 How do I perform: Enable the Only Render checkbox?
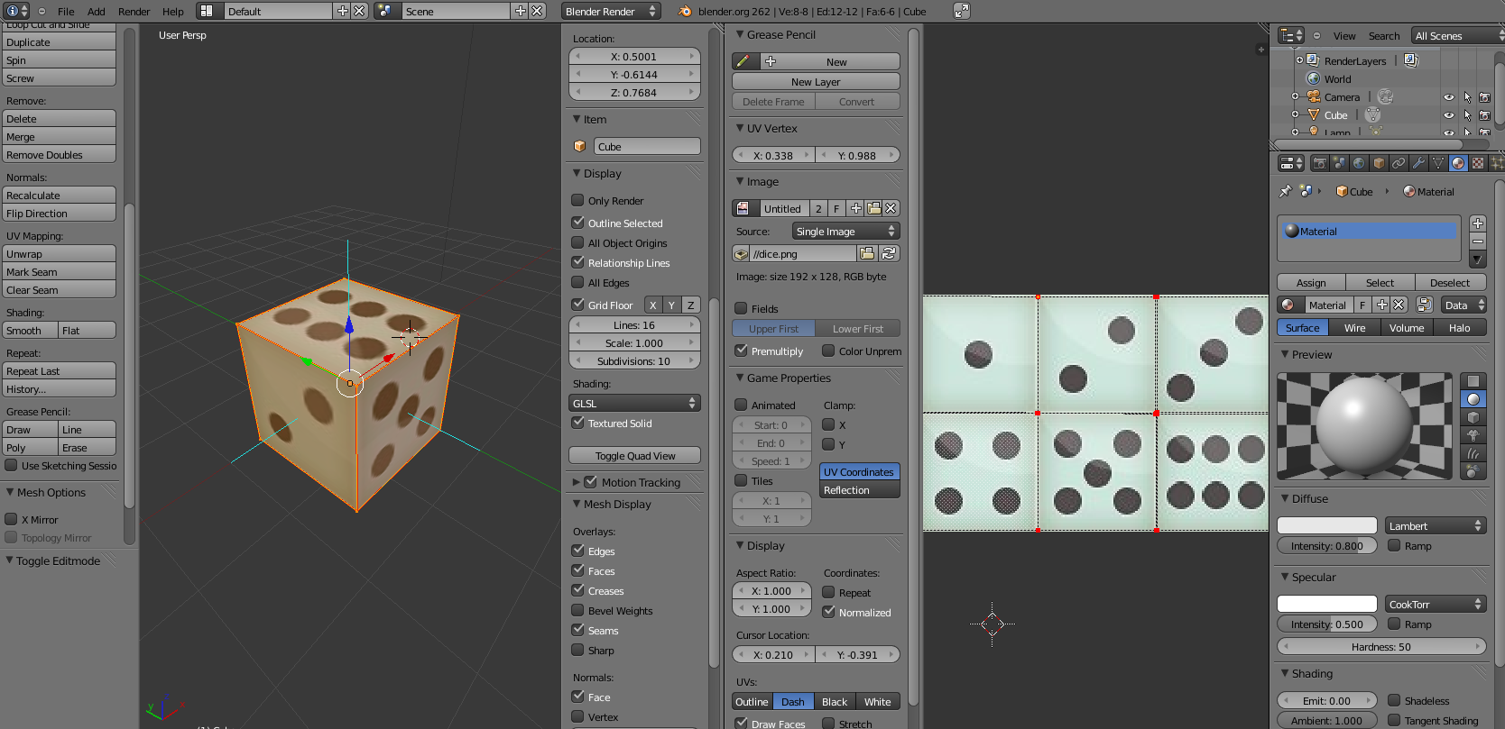(x=578, y=200)
